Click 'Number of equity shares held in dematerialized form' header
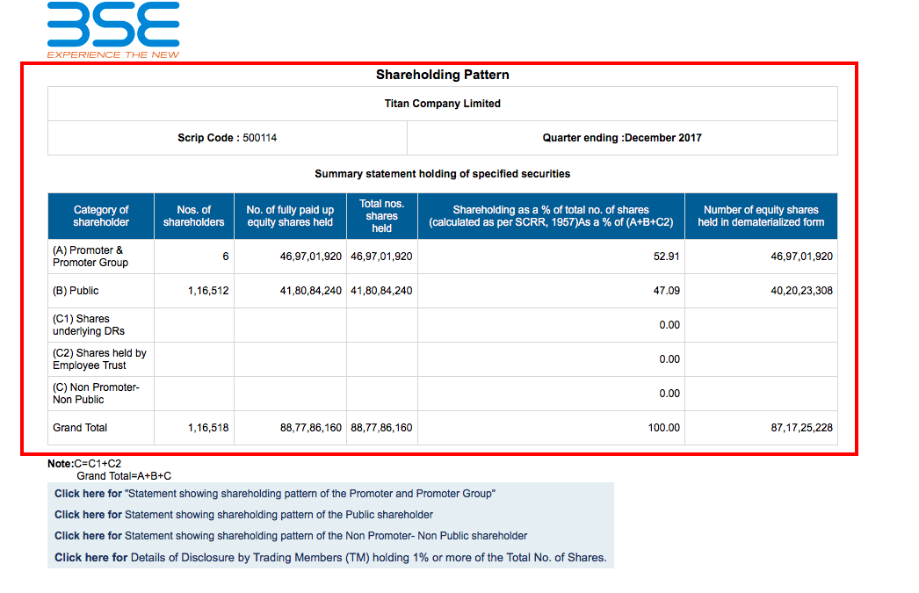The width and height of the screenshot is (919, 593). pyautogui.click(x=761, y=215)
